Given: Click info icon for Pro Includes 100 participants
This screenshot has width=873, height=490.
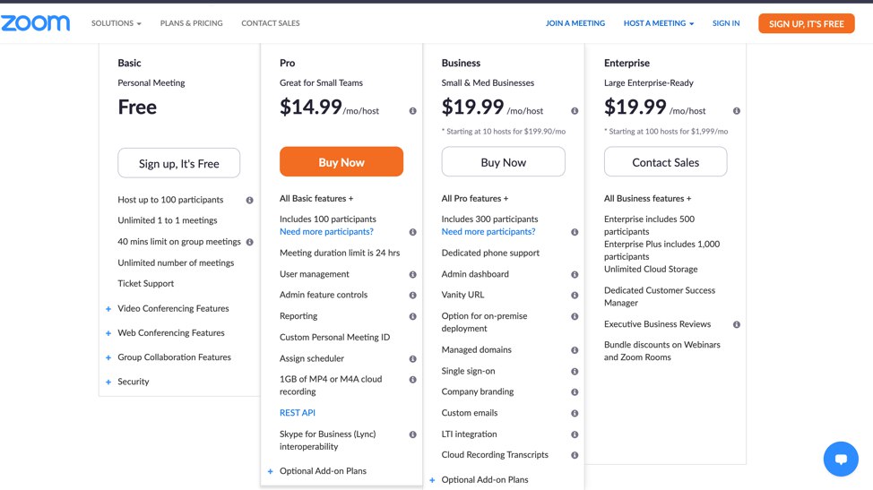Looking at the screenshot, I should [x=412, y=232].
